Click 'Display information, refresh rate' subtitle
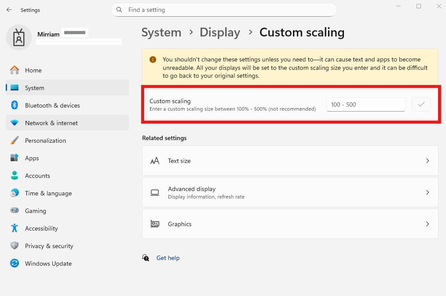The height and width of the screenshot is (296, 446). [x=206, y=197]
